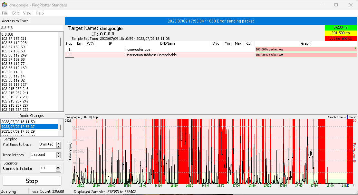Increase the number of times to trace
The width and height of the screenshot is (358, 195).
tap(58, 143)
